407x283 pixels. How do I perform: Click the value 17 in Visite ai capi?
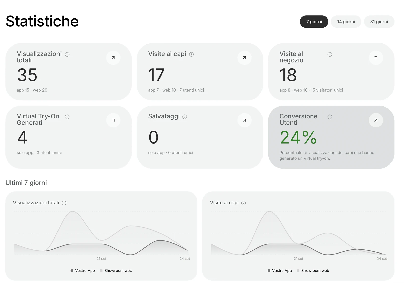point(156,75)
